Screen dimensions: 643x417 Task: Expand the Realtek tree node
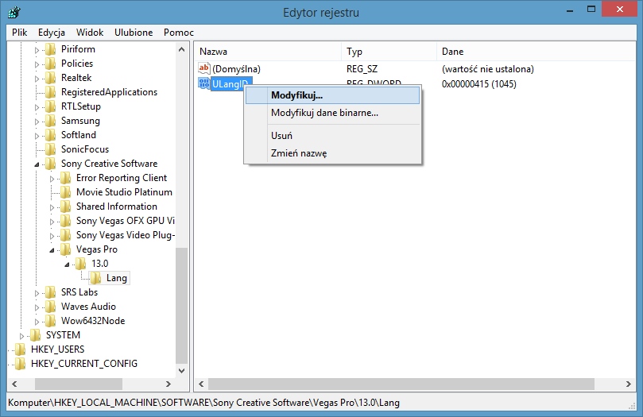37,79
